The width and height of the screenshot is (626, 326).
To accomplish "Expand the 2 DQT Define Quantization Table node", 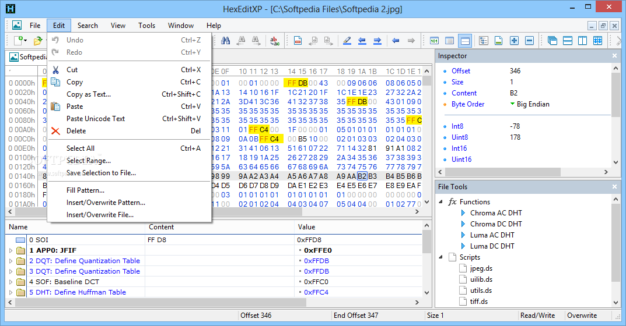I will (x=11, y=261).
